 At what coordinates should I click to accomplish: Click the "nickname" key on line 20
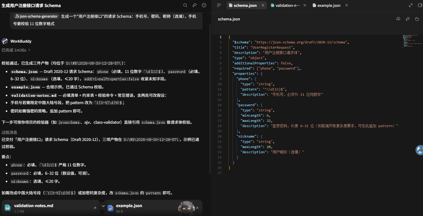click(246, 136)
